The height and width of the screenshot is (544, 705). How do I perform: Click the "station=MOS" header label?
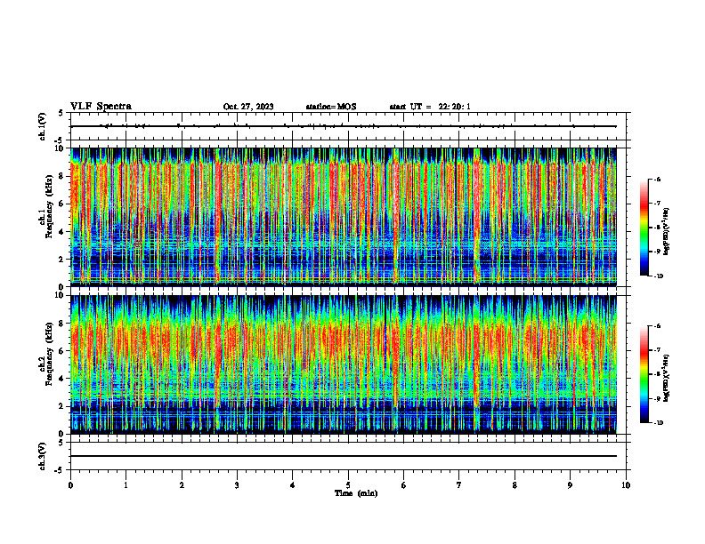(331, 107)
